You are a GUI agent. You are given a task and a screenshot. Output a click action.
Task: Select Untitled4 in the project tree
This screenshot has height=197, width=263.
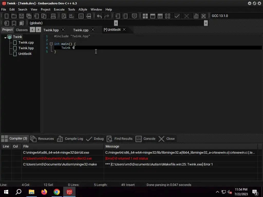tap(25, 54)
